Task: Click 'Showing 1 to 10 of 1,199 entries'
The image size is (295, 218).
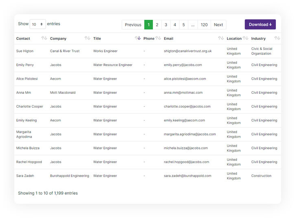Action: point(48,193)
